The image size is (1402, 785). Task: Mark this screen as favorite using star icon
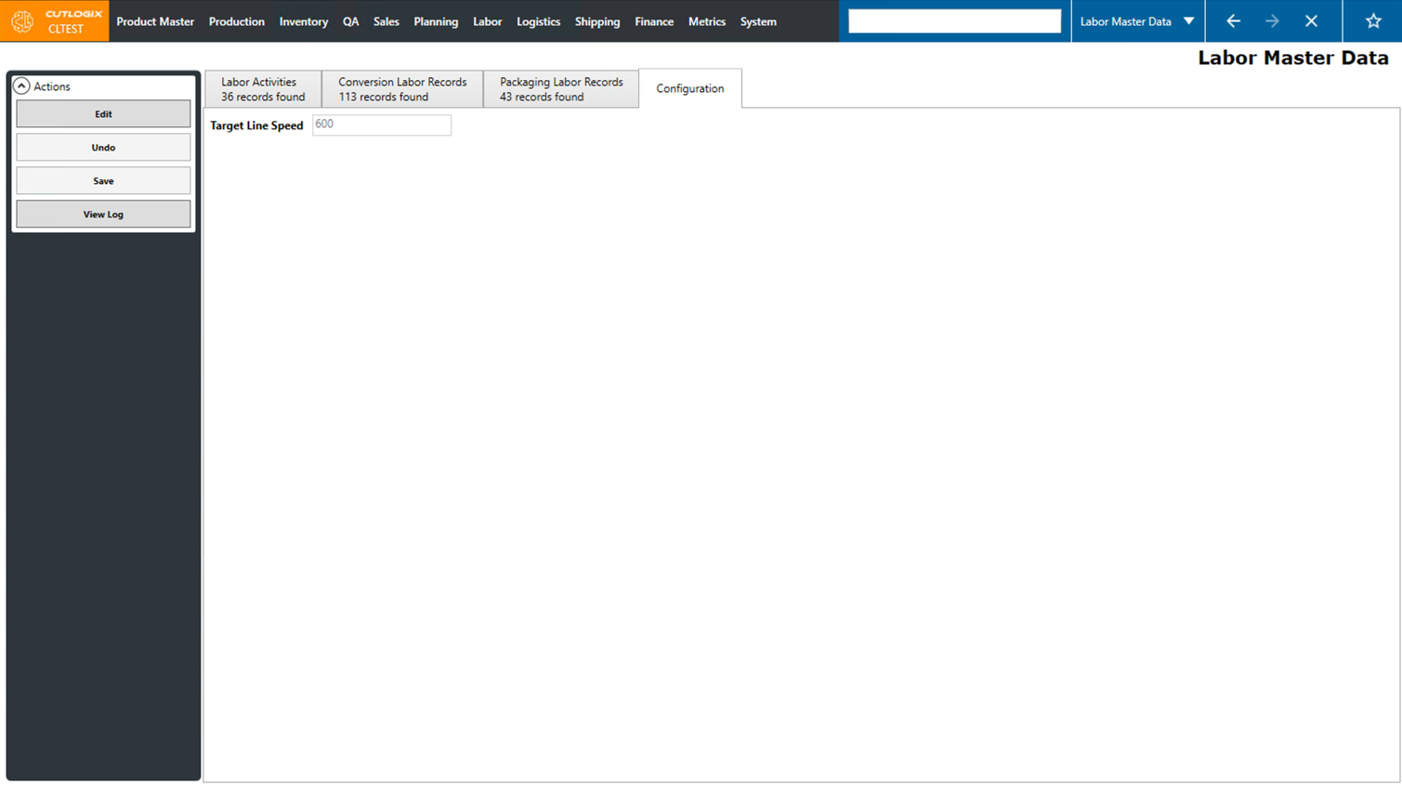(1372, 20)
